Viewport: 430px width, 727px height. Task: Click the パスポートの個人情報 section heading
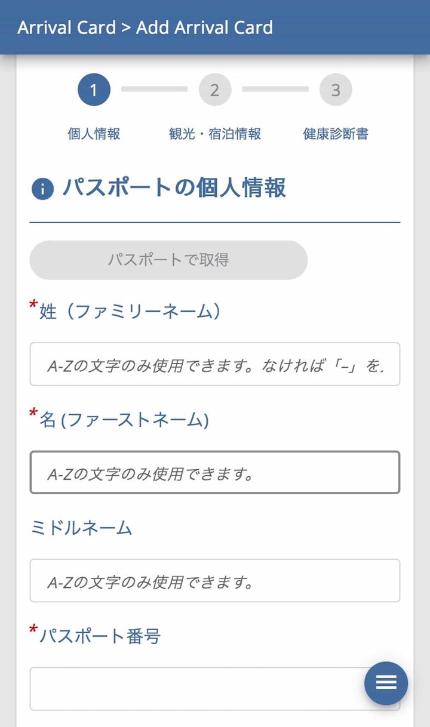[174, 188]
